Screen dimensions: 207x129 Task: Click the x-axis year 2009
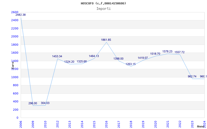pos(33,124)
